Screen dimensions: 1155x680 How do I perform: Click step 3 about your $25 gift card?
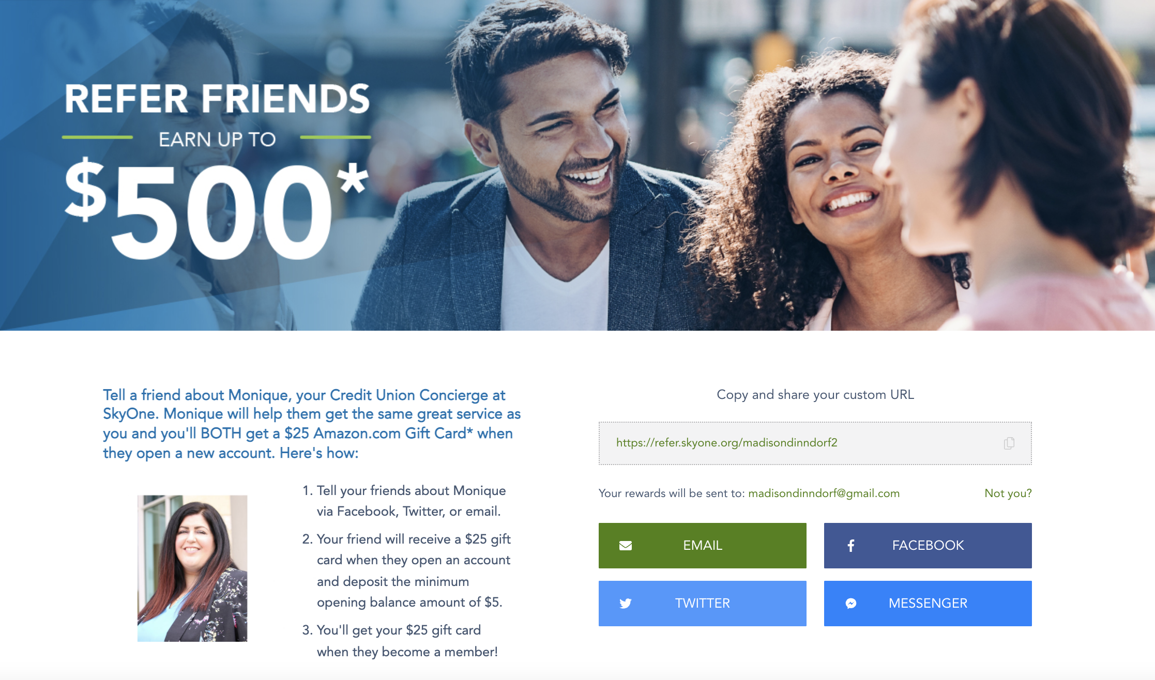coord(400,641)
